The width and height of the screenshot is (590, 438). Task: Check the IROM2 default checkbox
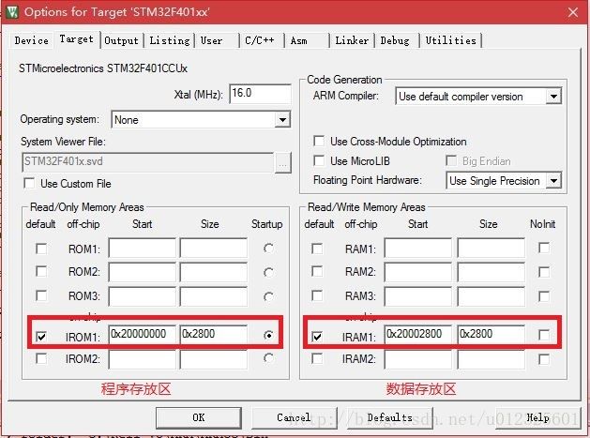[x=41, y=358]
